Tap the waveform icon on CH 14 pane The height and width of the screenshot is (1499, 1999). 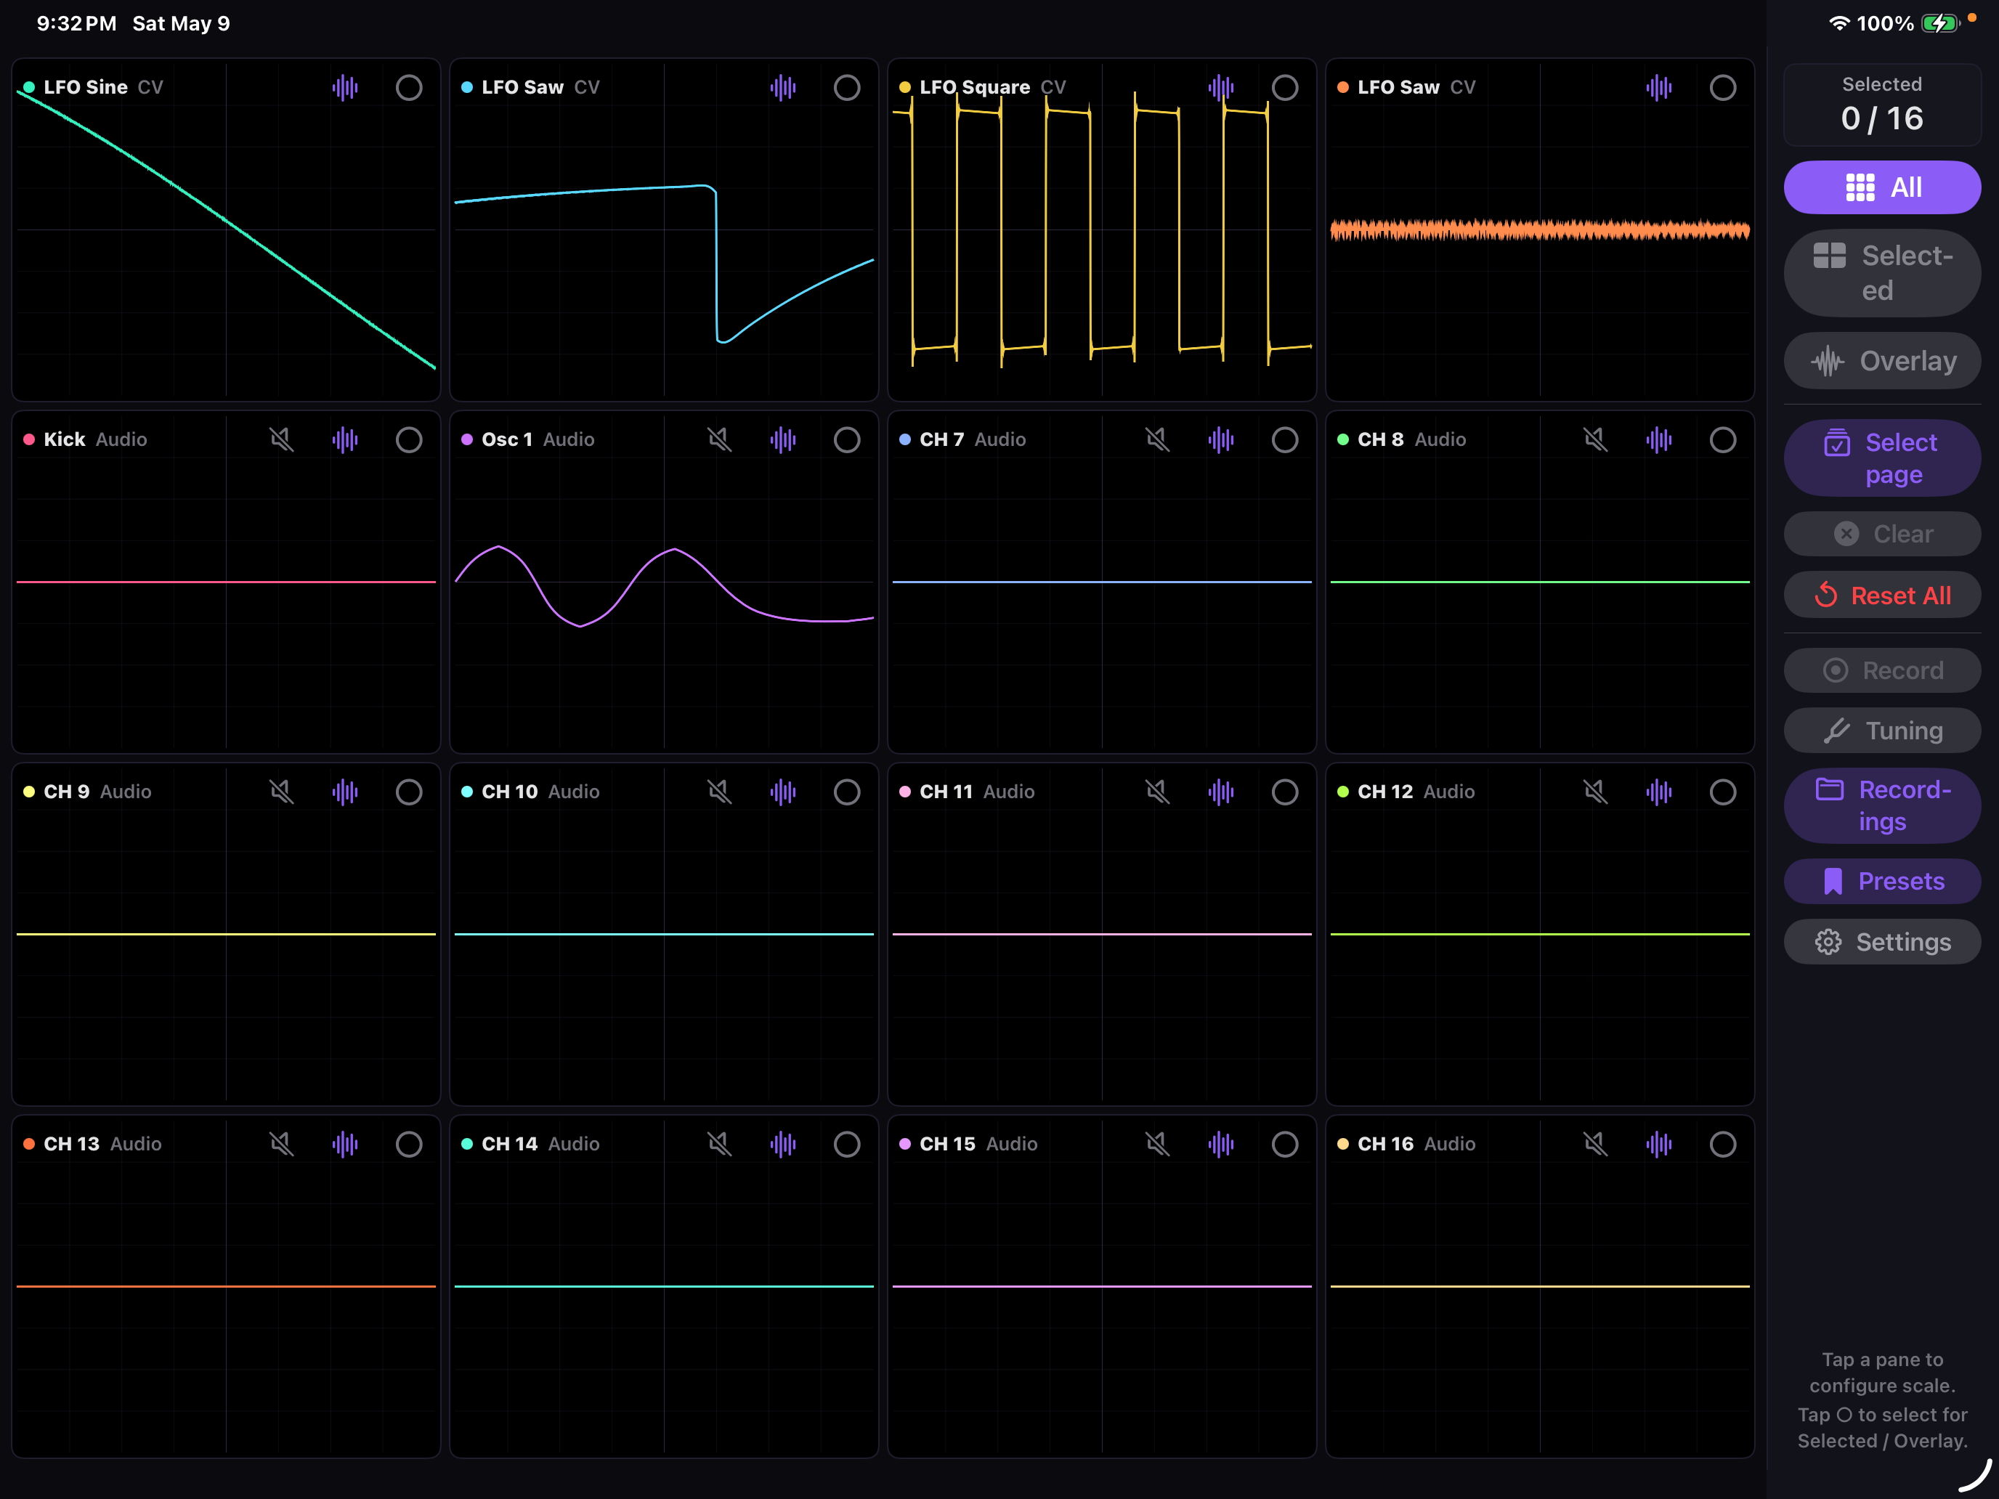coord(784,1145)
